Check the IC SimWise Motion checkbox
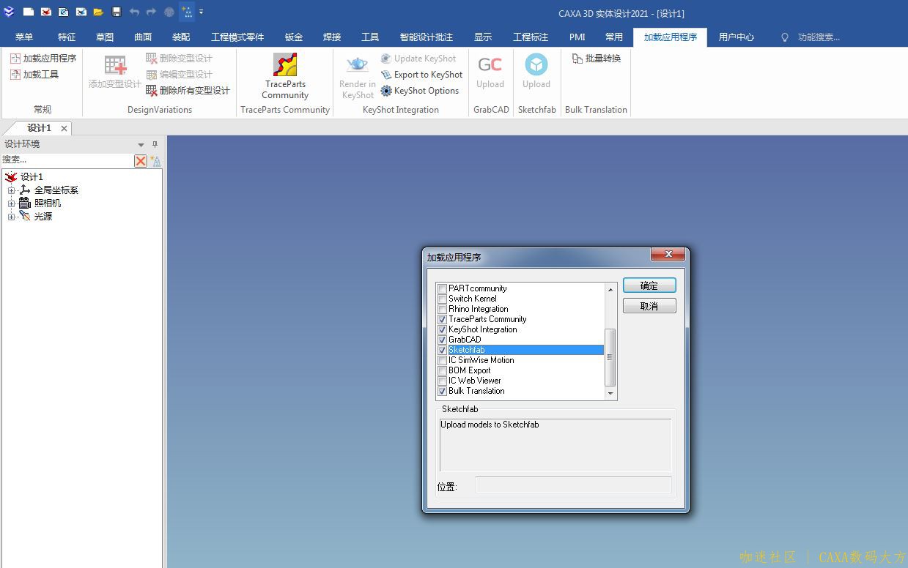Viewport: 908px width, 568px height. pyautogui.click(x=442, y=360)
